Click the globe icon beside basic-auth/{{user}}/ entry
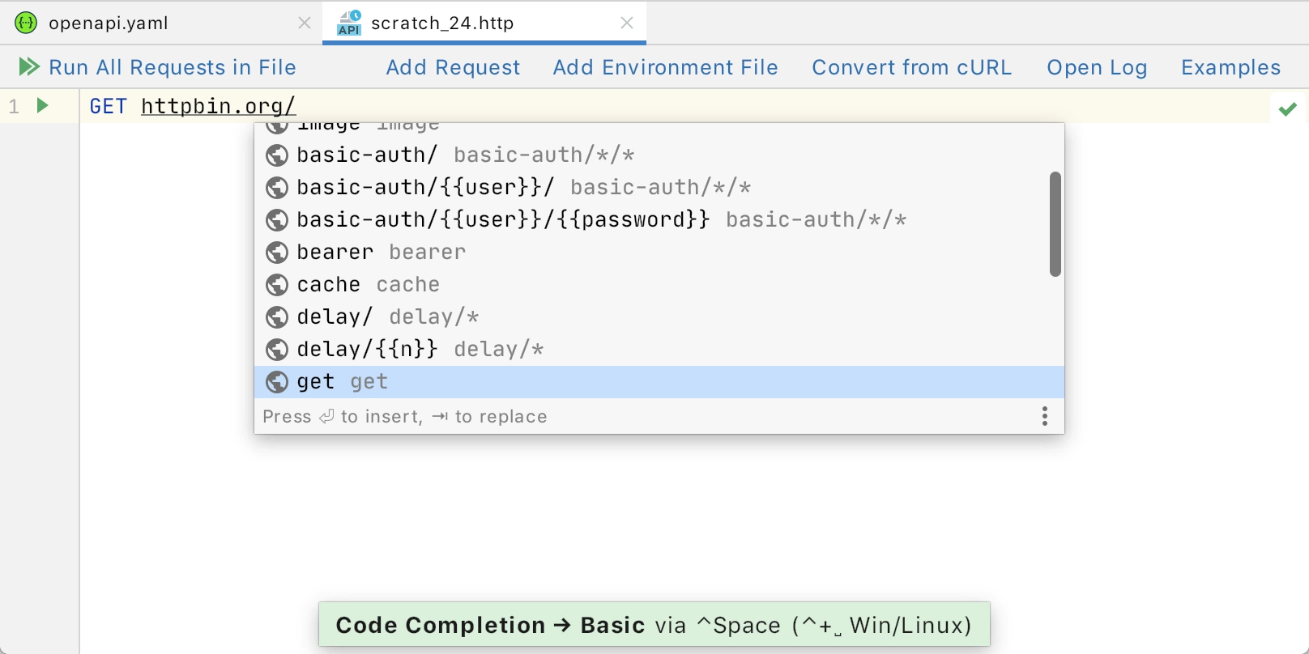The width and height of the screenshot is (1309, 654). click(277, 188)
